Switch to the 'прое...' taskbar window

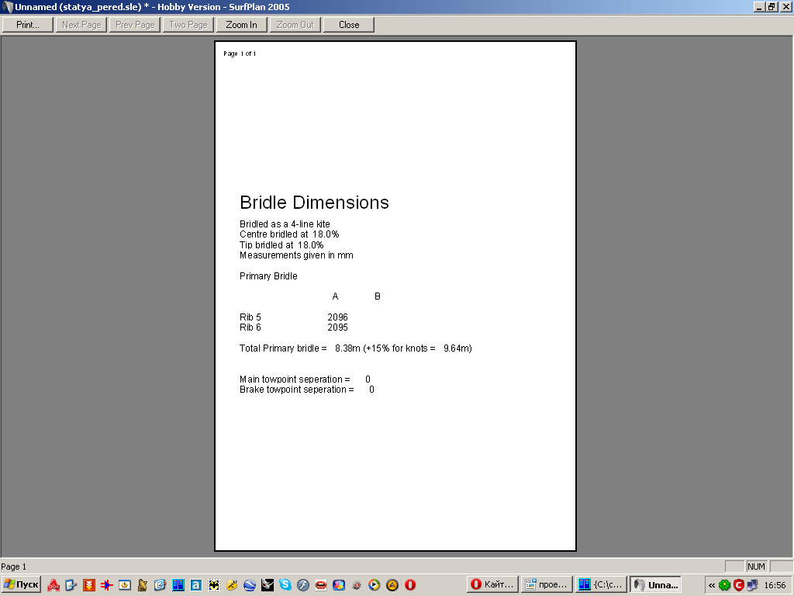[x=547, y=585]
